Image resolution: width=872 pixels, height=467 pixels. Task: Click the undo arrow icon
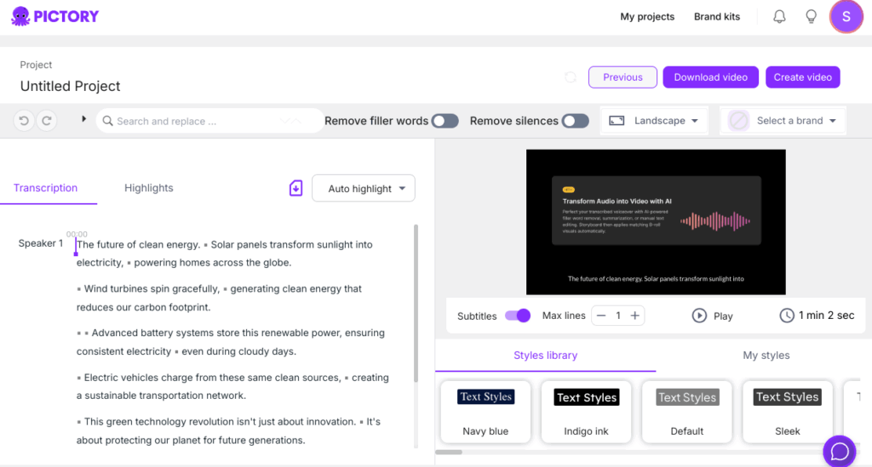click(x=24, y=121)
